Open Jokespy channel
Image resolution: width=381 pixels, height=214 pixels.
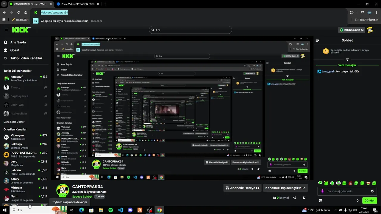tap(25, 146)
